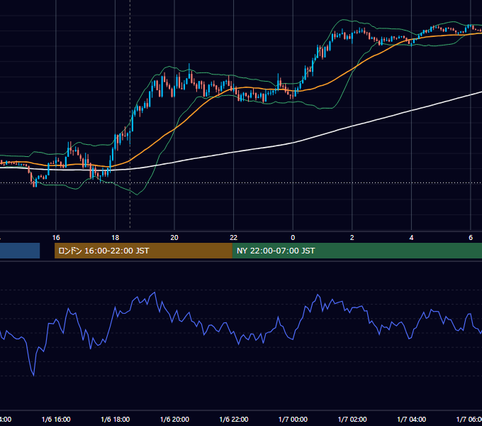Click the 22 hour label on the price chart axis

(234, 238)
